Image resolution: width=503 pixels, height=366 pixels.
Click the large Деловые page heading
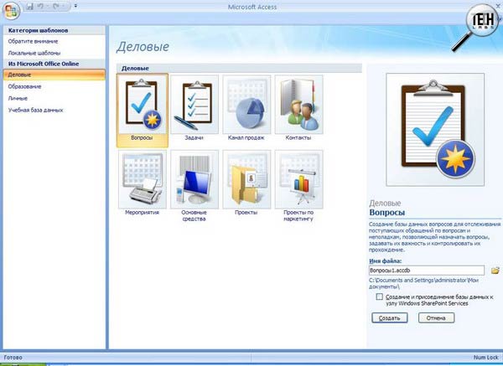coord(143,47)
